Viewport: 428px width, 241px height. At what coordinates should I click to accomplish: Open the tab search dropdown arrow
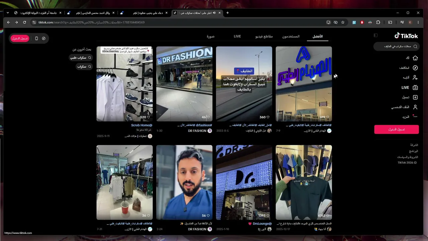(x=8, y=13)
